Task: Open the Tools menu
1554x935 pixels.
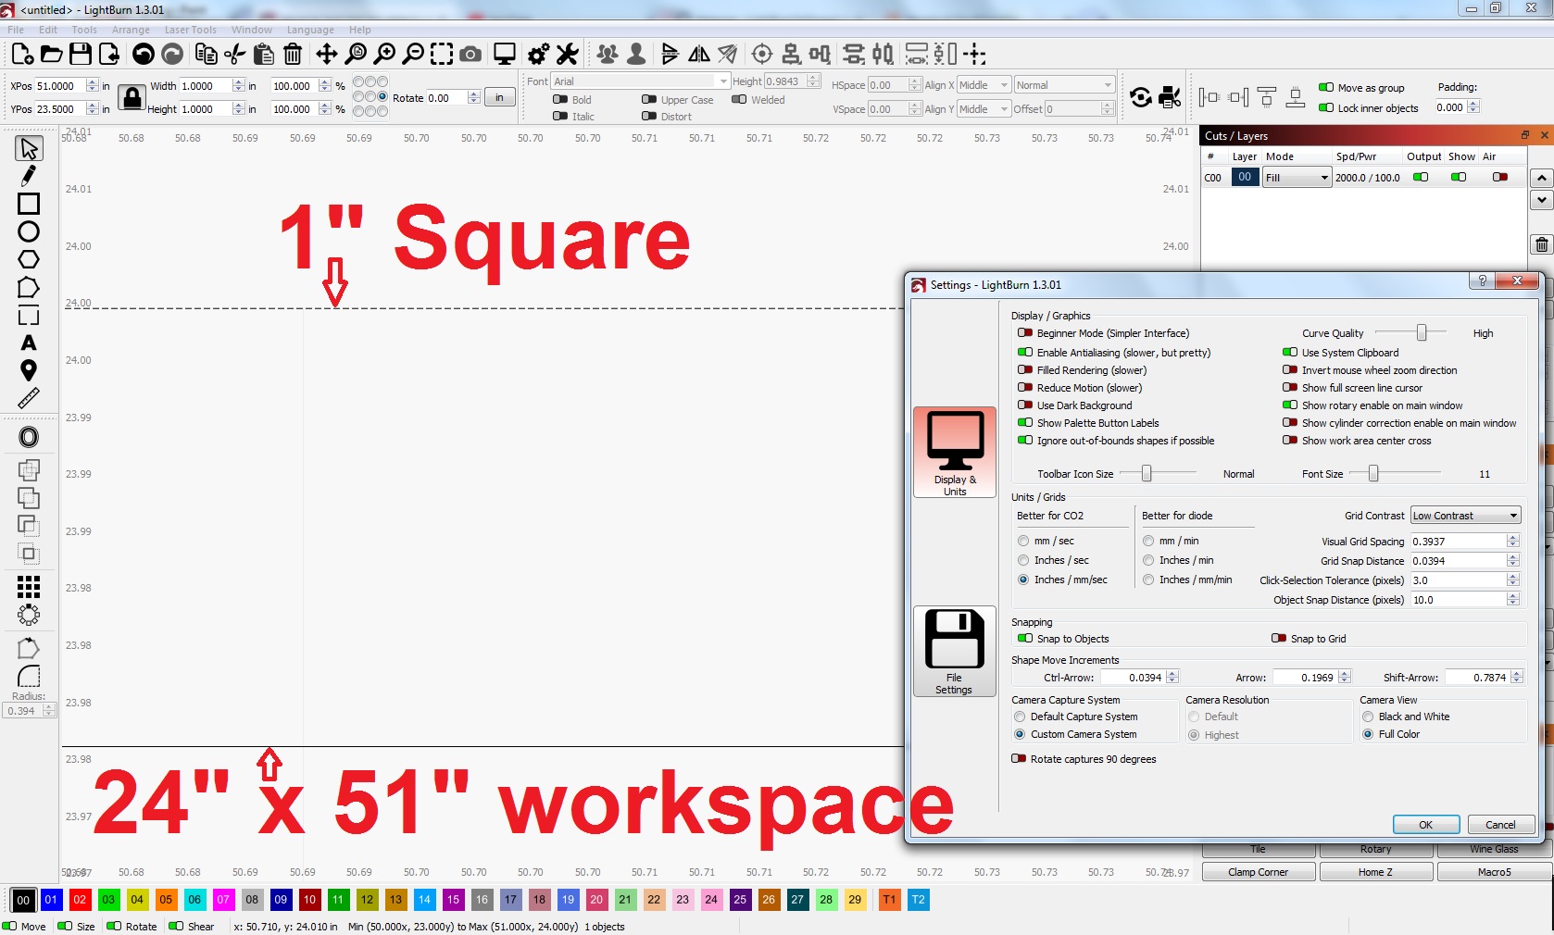Action: point(84,30)
